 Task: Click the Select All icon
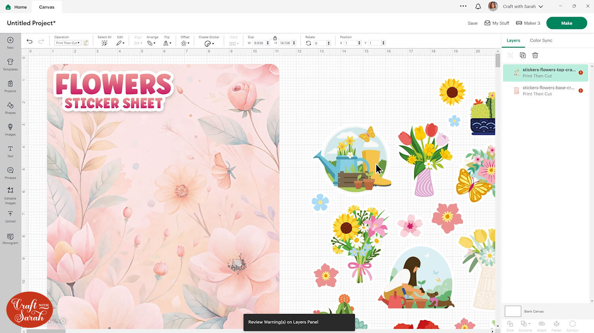105,43
